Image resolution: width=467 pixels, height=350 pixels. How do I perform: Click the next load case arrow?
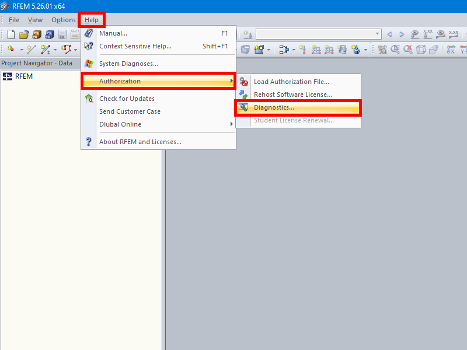point(402,34)
